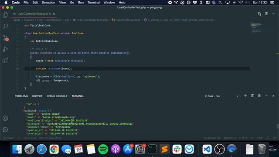
Task: Click the 'use RefreshDatabase;' line
Action: point(44,41)
